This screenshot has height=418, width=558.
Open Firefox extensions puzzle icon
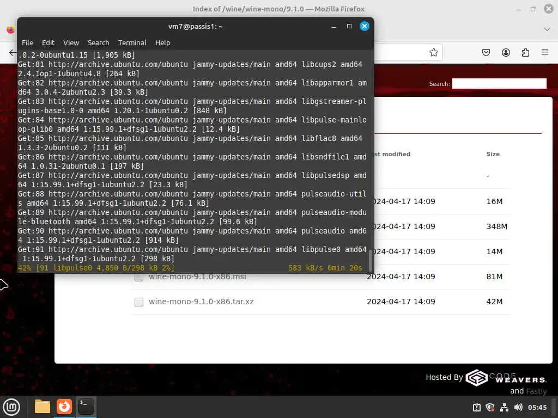525,53
